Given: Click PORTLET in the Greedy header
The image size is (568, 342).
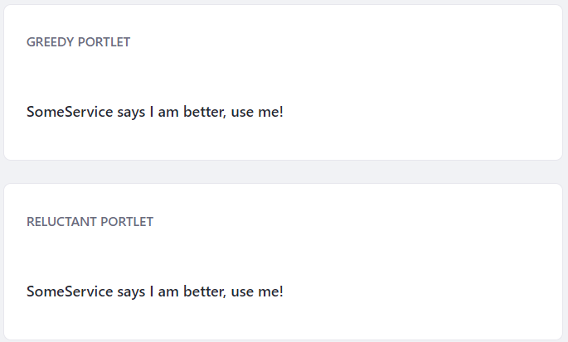Looking at the screenshot, I should [x=104, y=42].
